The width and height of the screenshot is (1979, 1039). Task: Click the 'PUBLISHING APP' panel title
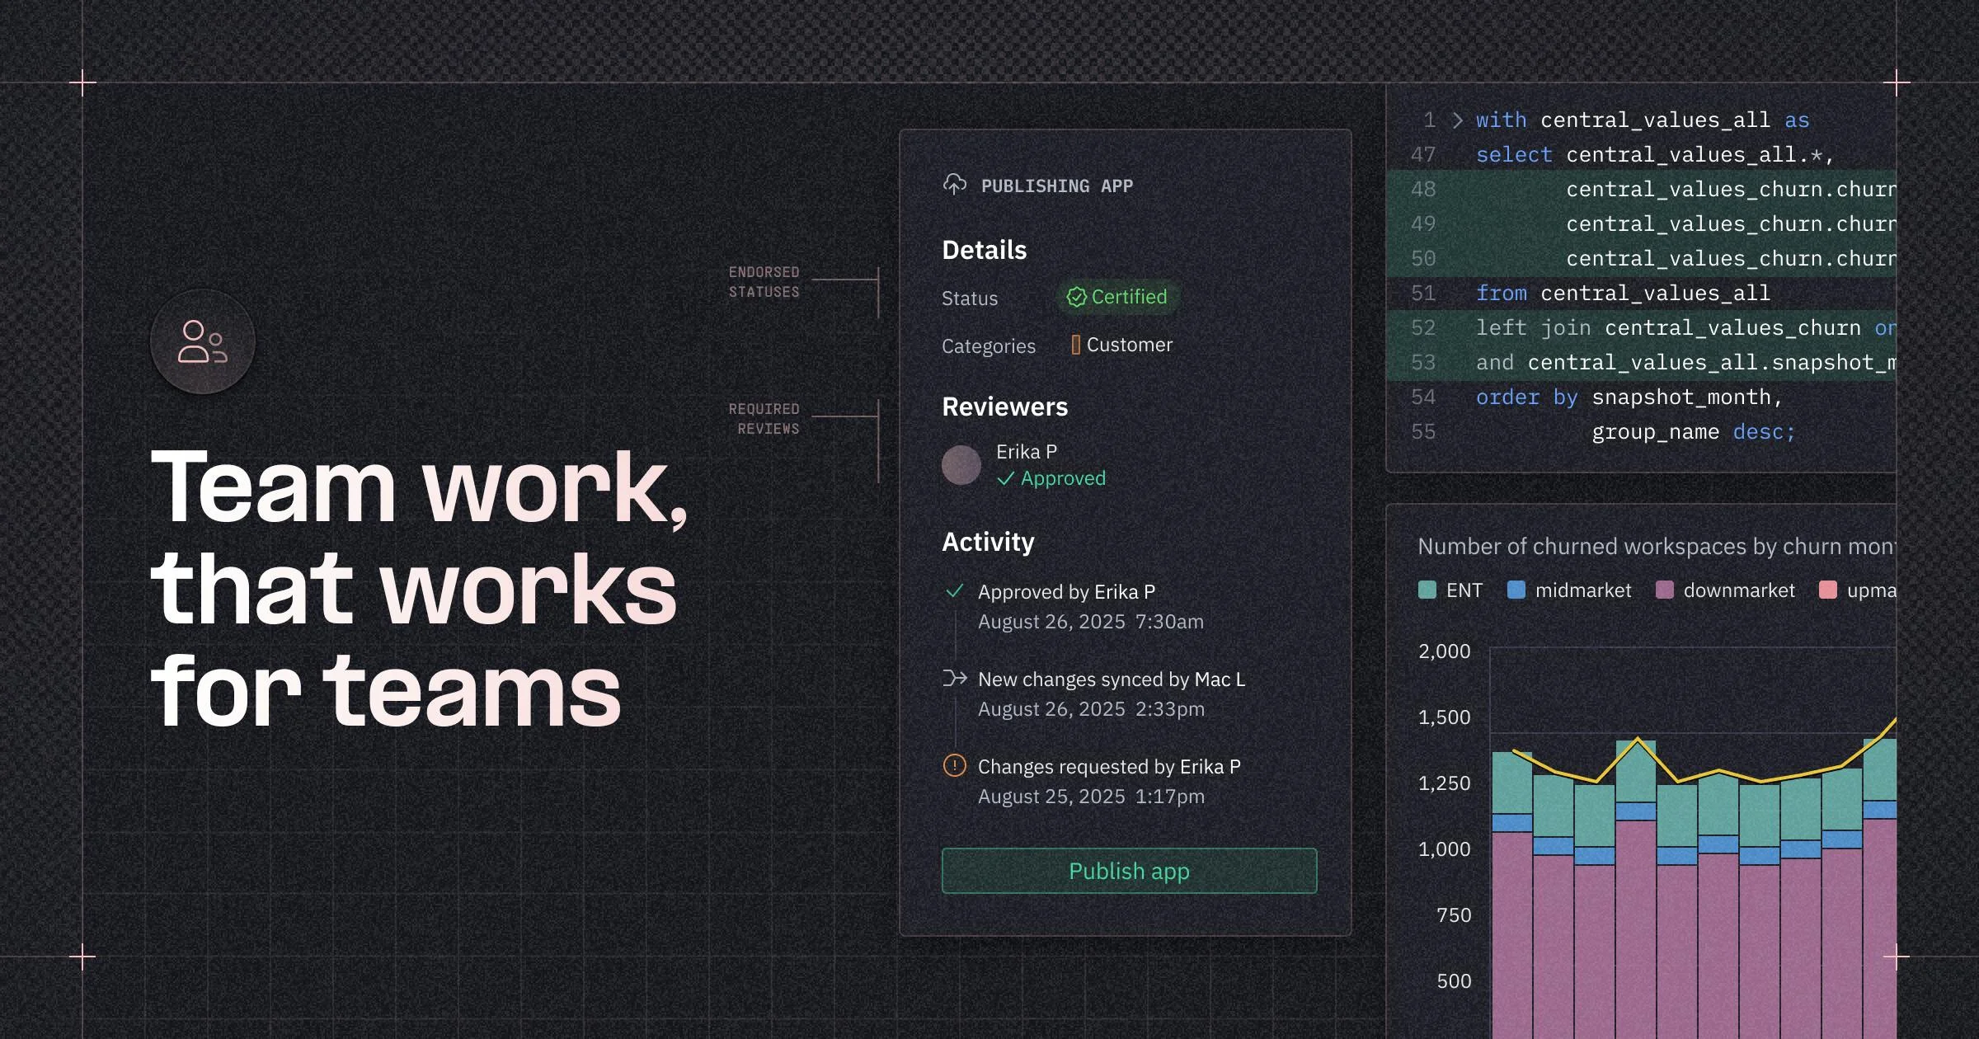(x=1057, y=186)
